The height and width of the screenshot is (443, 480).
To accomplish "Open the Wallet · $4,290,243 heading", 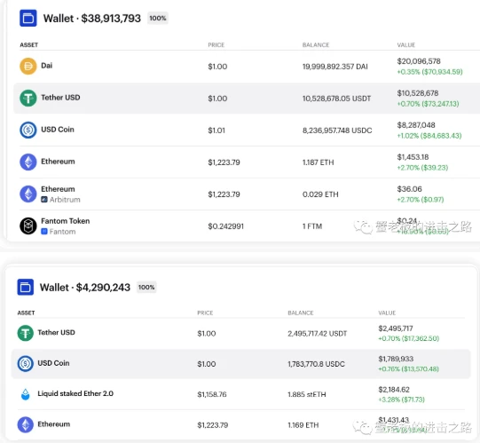I will 85,288.
